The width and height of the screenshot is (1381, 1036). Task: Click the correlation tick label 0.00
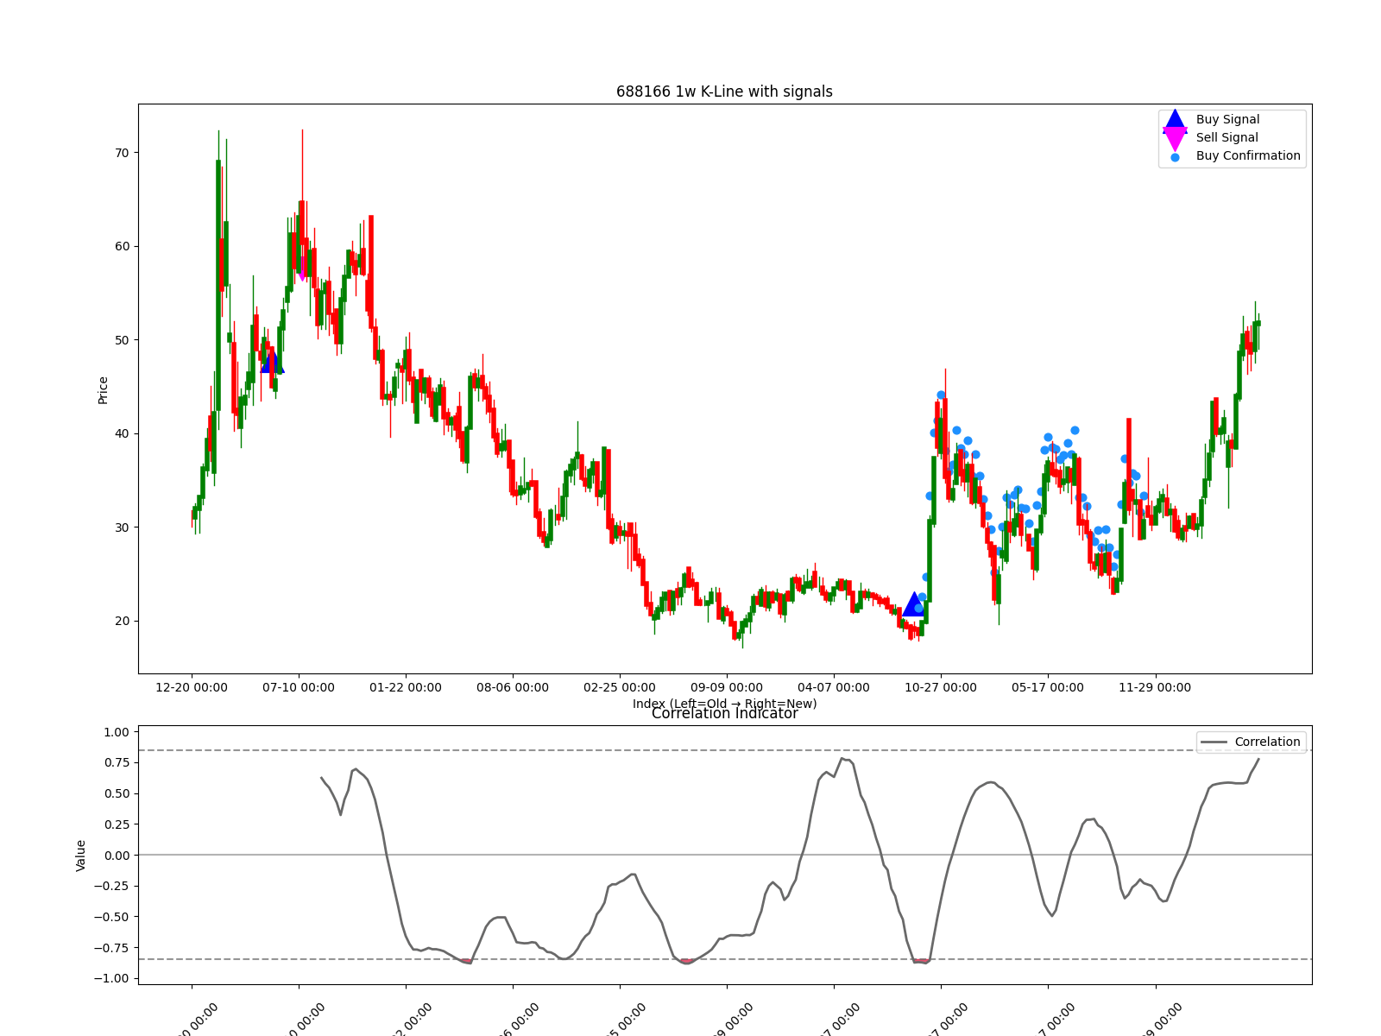(x=117, y=856)
